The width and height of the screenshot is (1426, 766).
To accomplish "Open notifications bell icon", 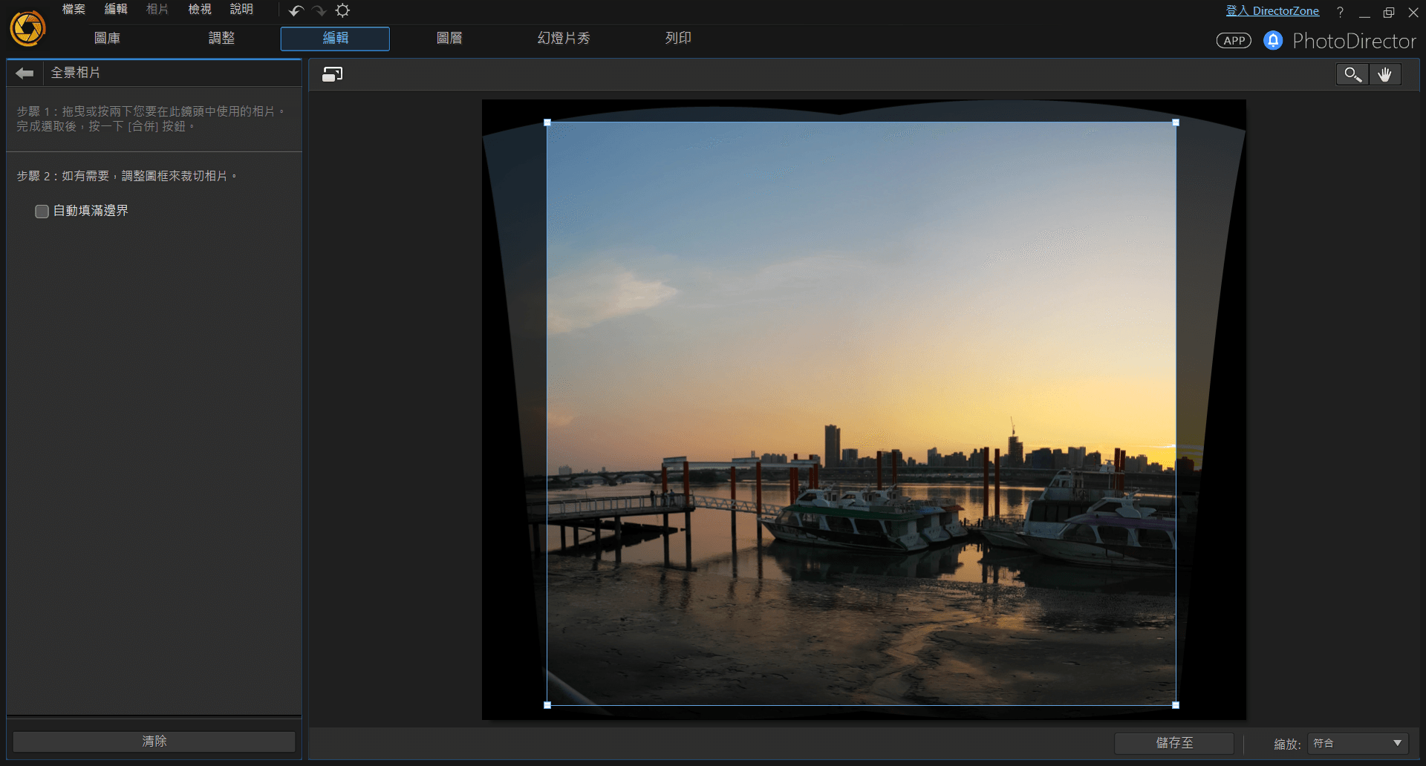I will [x=1273, y=41].
